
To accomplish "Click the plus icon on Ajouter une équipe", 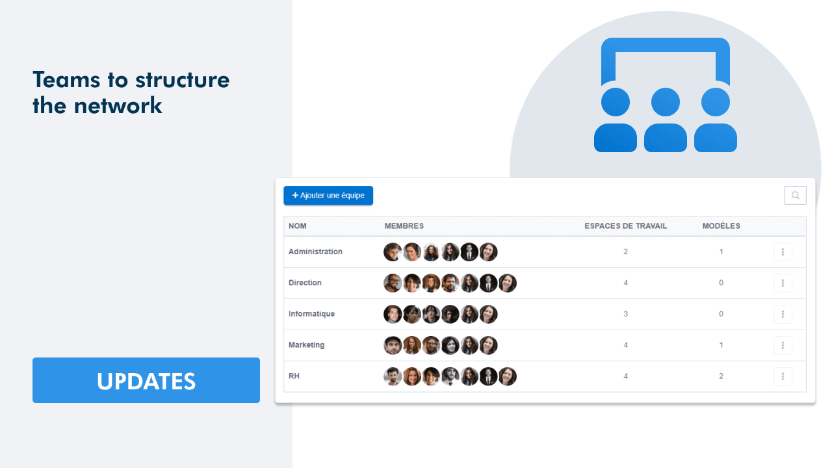I will click(x=294, y=195).
